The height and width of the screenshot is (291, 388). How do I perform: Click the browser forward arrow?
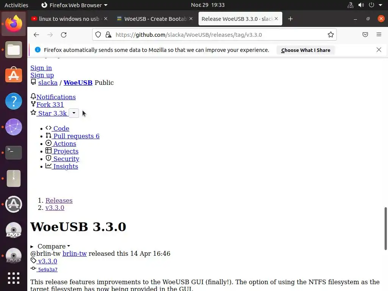50,35
